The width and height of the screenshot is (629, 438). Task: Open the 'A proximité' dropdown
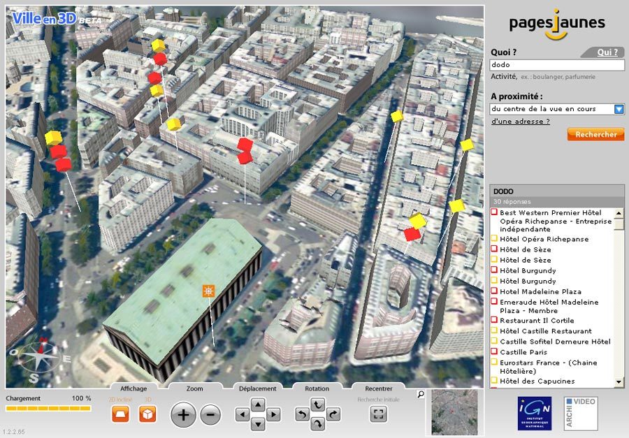point(619,109)
